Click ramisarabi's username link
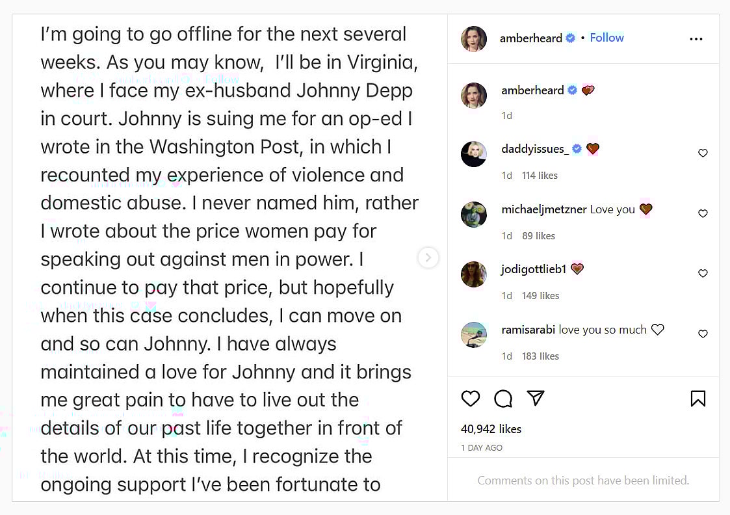730x515 pixels. point(528,330)
